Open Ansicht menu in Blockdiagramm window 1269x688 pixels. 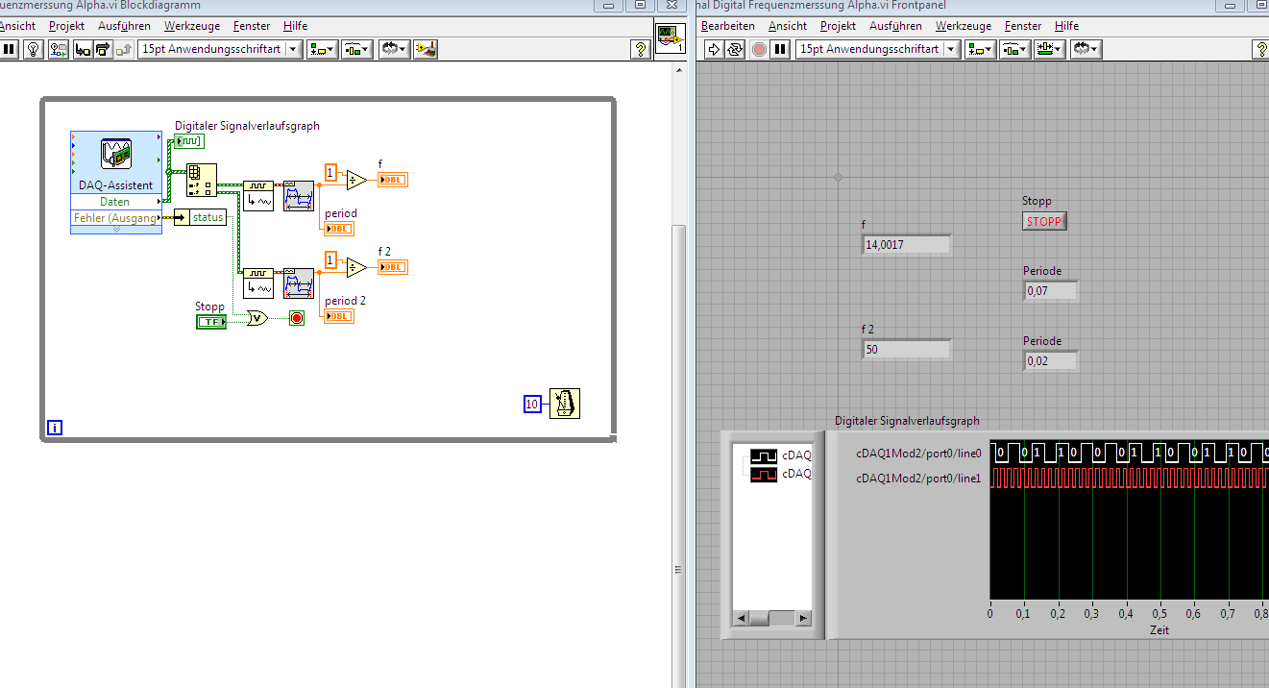17,26
